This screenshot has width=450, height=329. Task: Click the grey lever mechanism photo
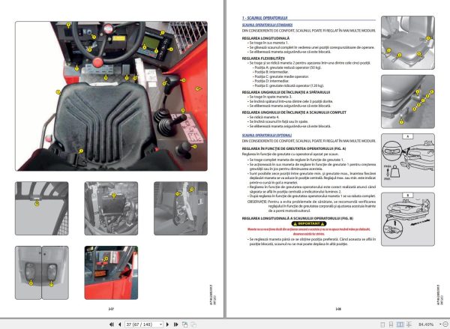click(181, 208)
